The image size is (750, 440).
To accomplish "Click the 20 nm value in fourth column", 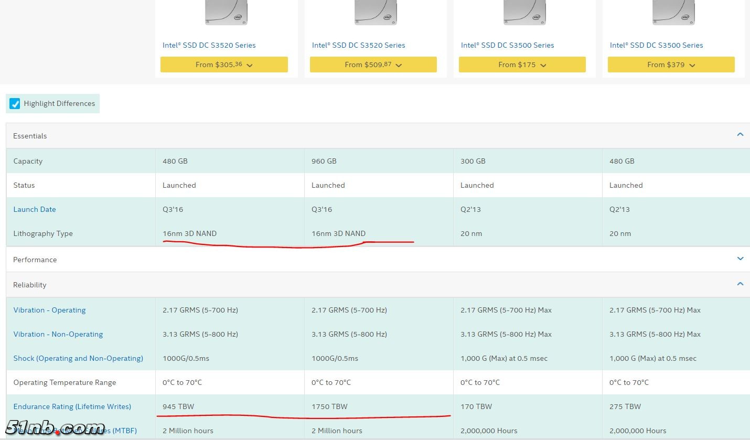I will point(620,233).
